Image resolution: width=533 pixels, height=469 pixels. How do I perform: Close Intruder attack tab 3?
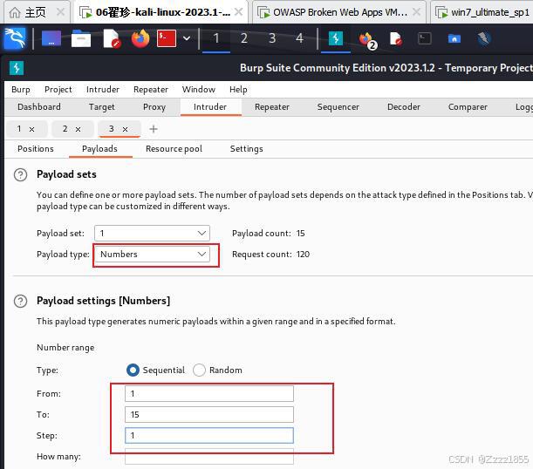125,129
